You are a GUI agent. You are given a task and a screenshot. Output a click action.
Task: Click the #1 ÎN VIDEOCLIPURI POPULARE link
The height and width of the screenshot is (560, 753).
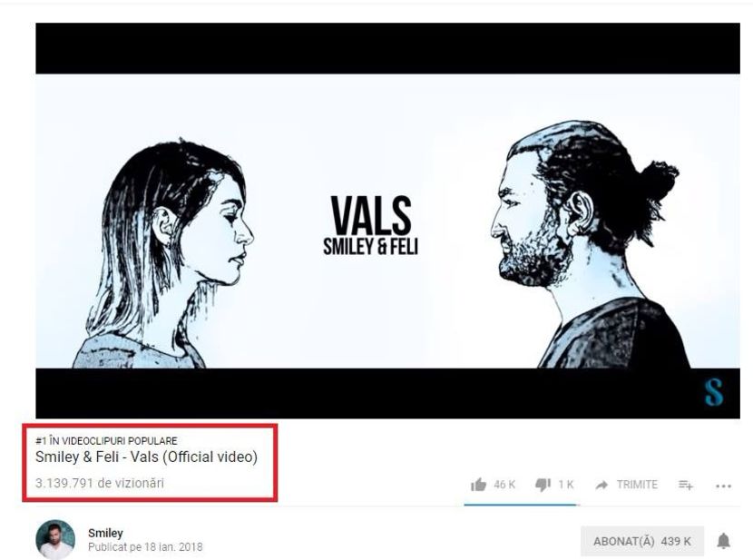(x=107, y=441)
